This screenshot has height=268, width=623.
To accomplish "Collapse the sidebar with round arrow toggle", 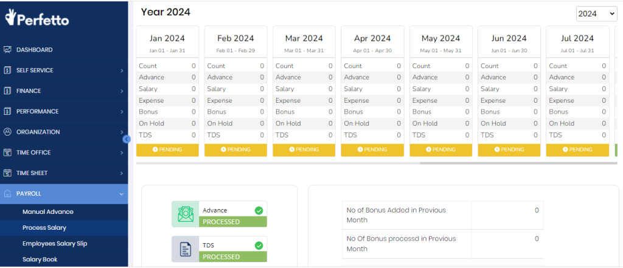I will click(x=127, y=139).
